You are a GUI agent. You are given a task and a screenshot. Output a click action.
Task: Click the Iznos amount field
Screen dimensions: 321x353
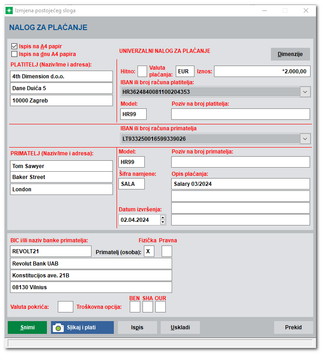click(x=262, y=72)
